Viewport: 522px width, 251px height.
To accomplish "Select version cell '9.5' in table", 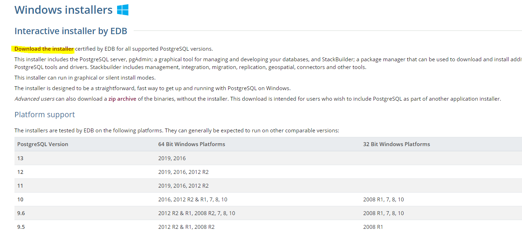I will point(21,227).
